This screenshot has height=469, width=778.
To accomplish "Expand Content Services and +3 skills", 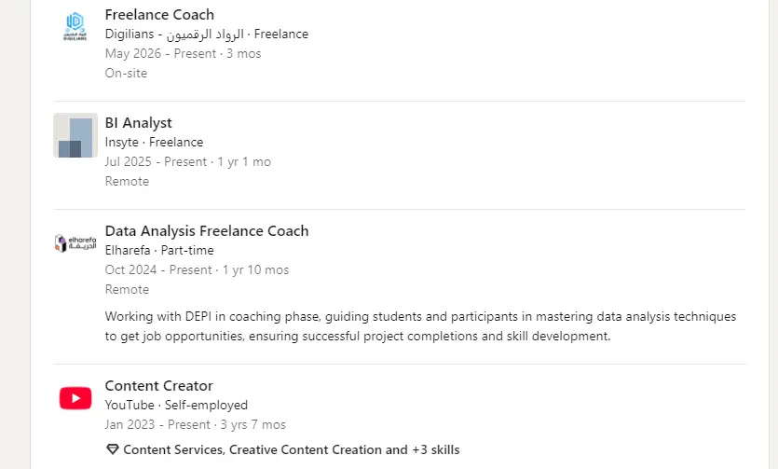I will (292, 449).
